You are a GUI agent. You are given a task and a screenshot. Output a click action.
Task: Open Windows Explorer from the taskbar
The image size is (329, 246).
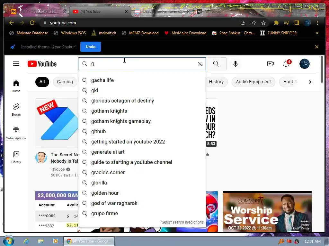[x=40, y=241]
